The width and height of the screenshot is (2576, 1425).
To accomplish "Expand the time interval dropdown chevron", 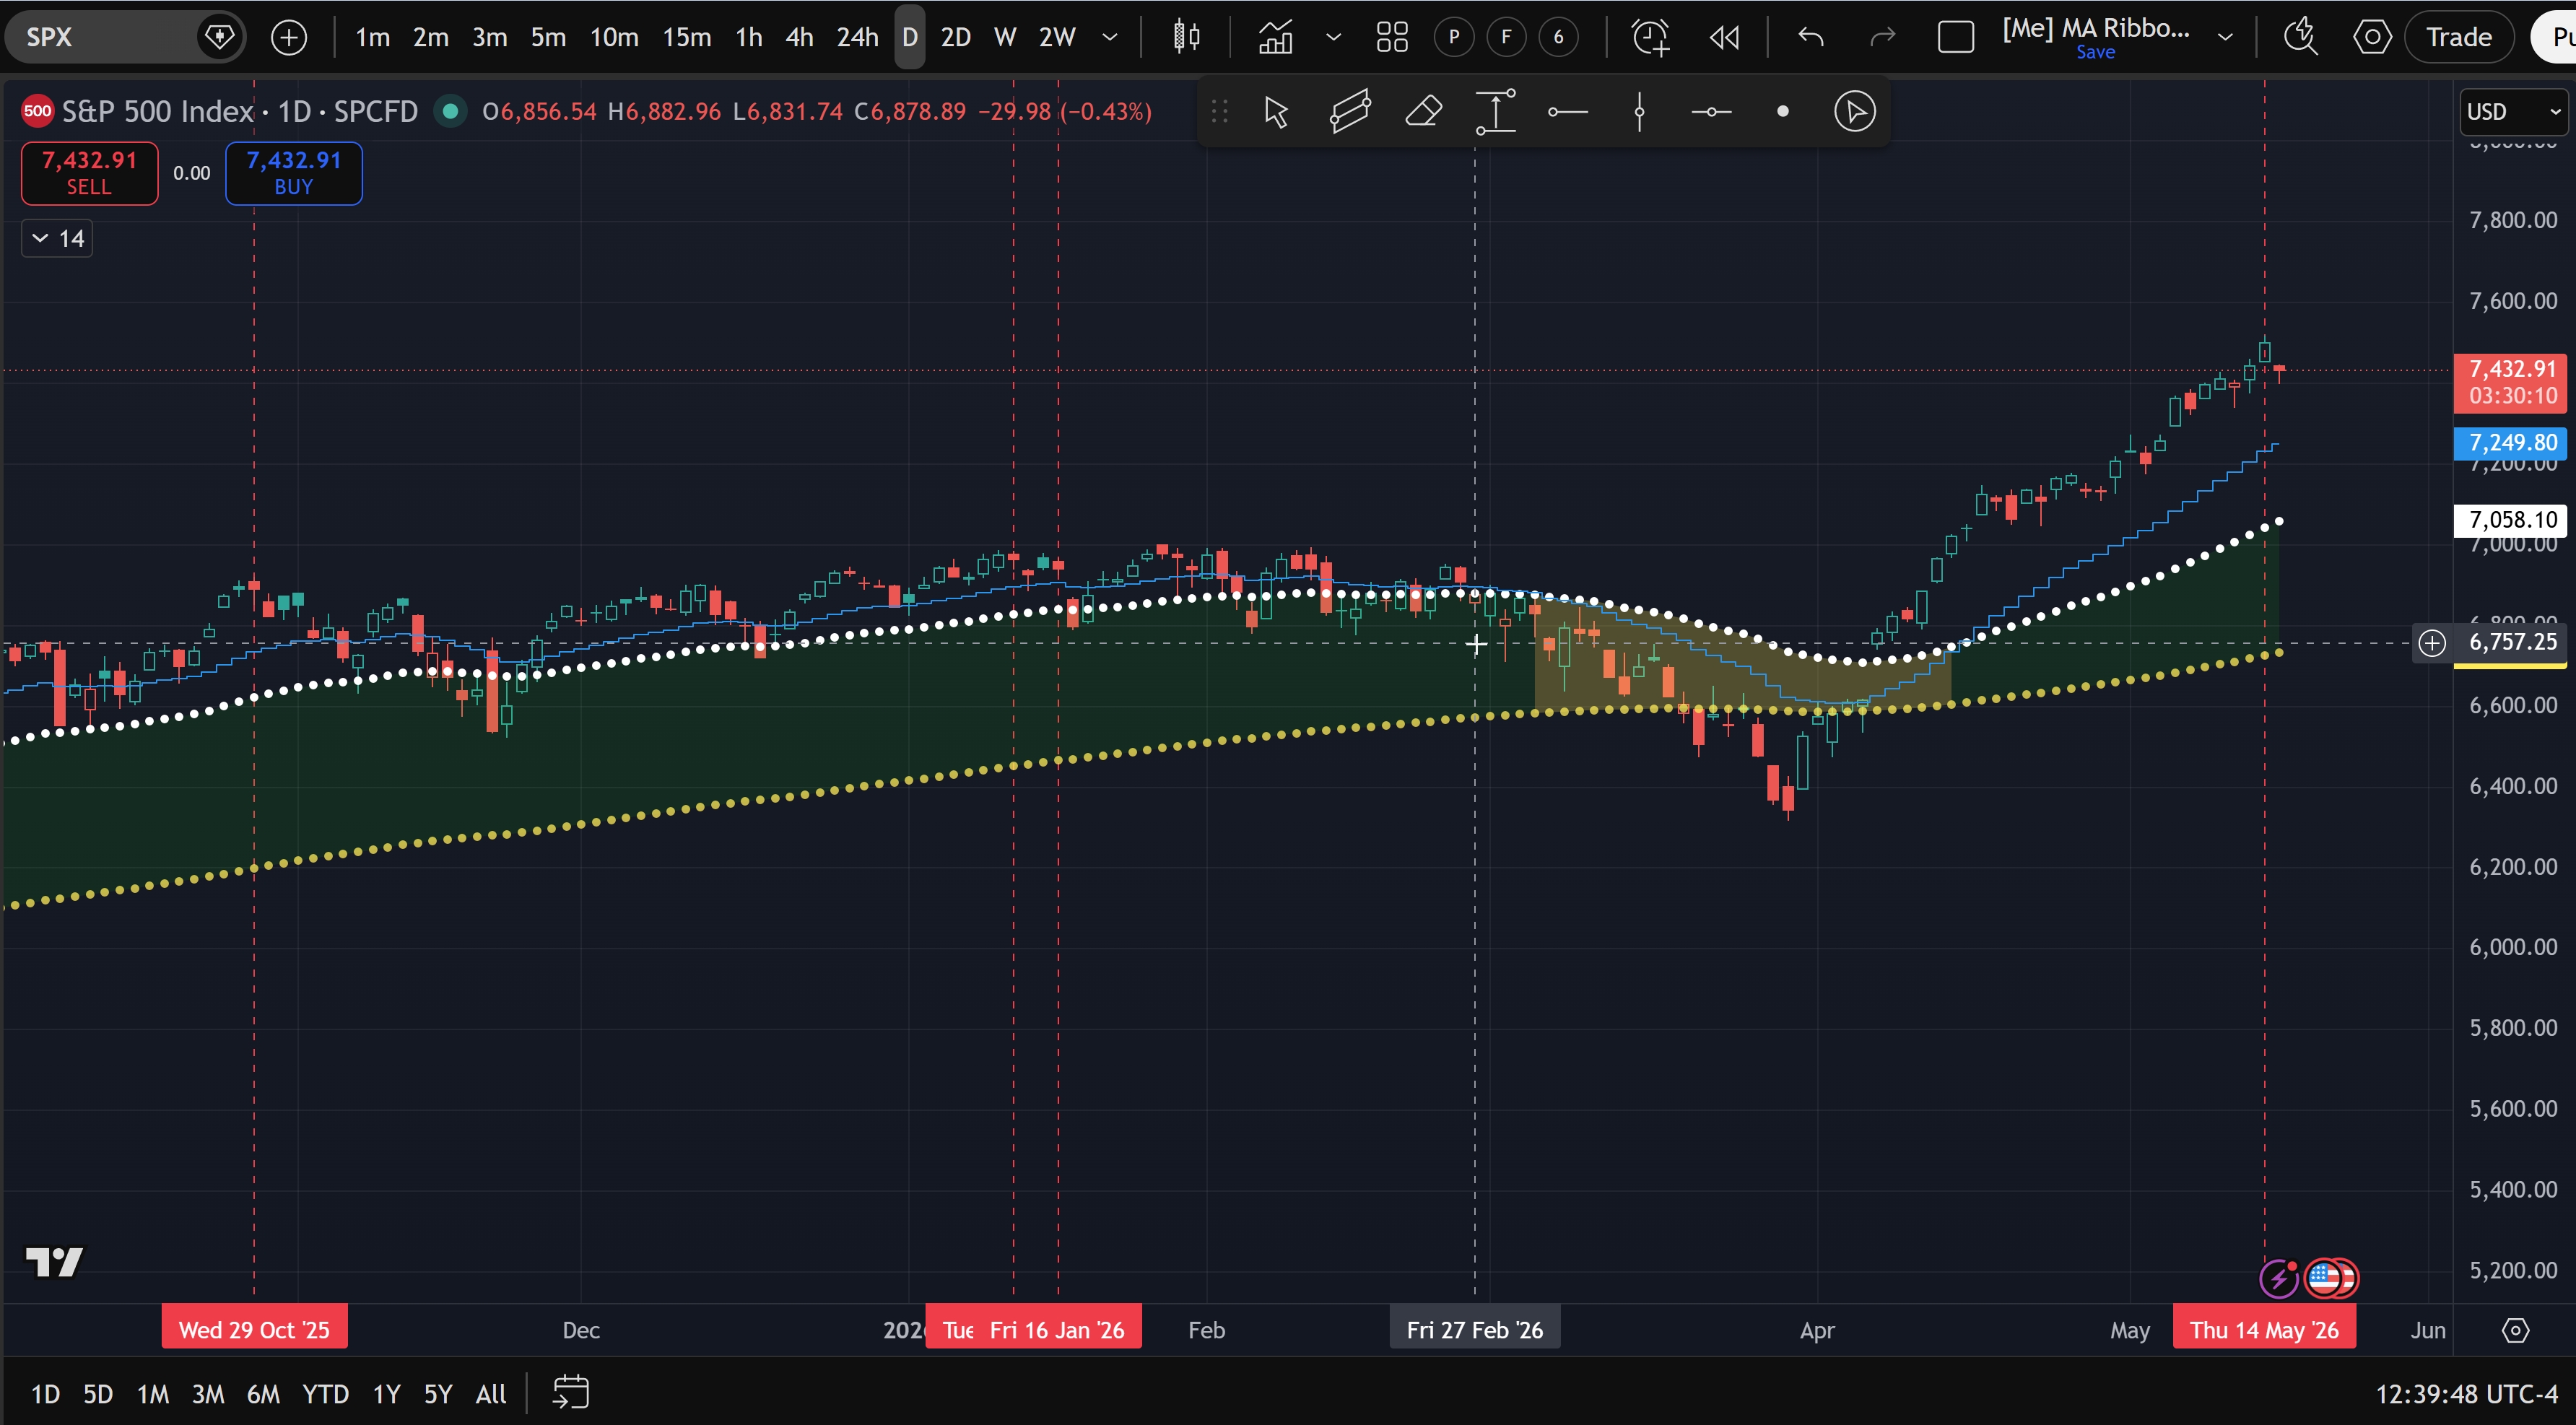I will pyautogui.click(x=1109, y=38).
